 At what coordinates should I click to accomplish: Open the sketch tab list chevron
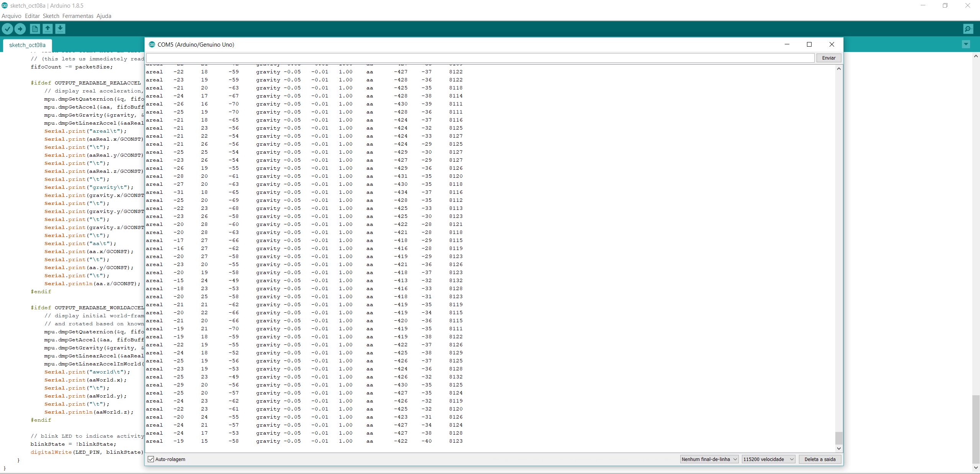point(966,44)
